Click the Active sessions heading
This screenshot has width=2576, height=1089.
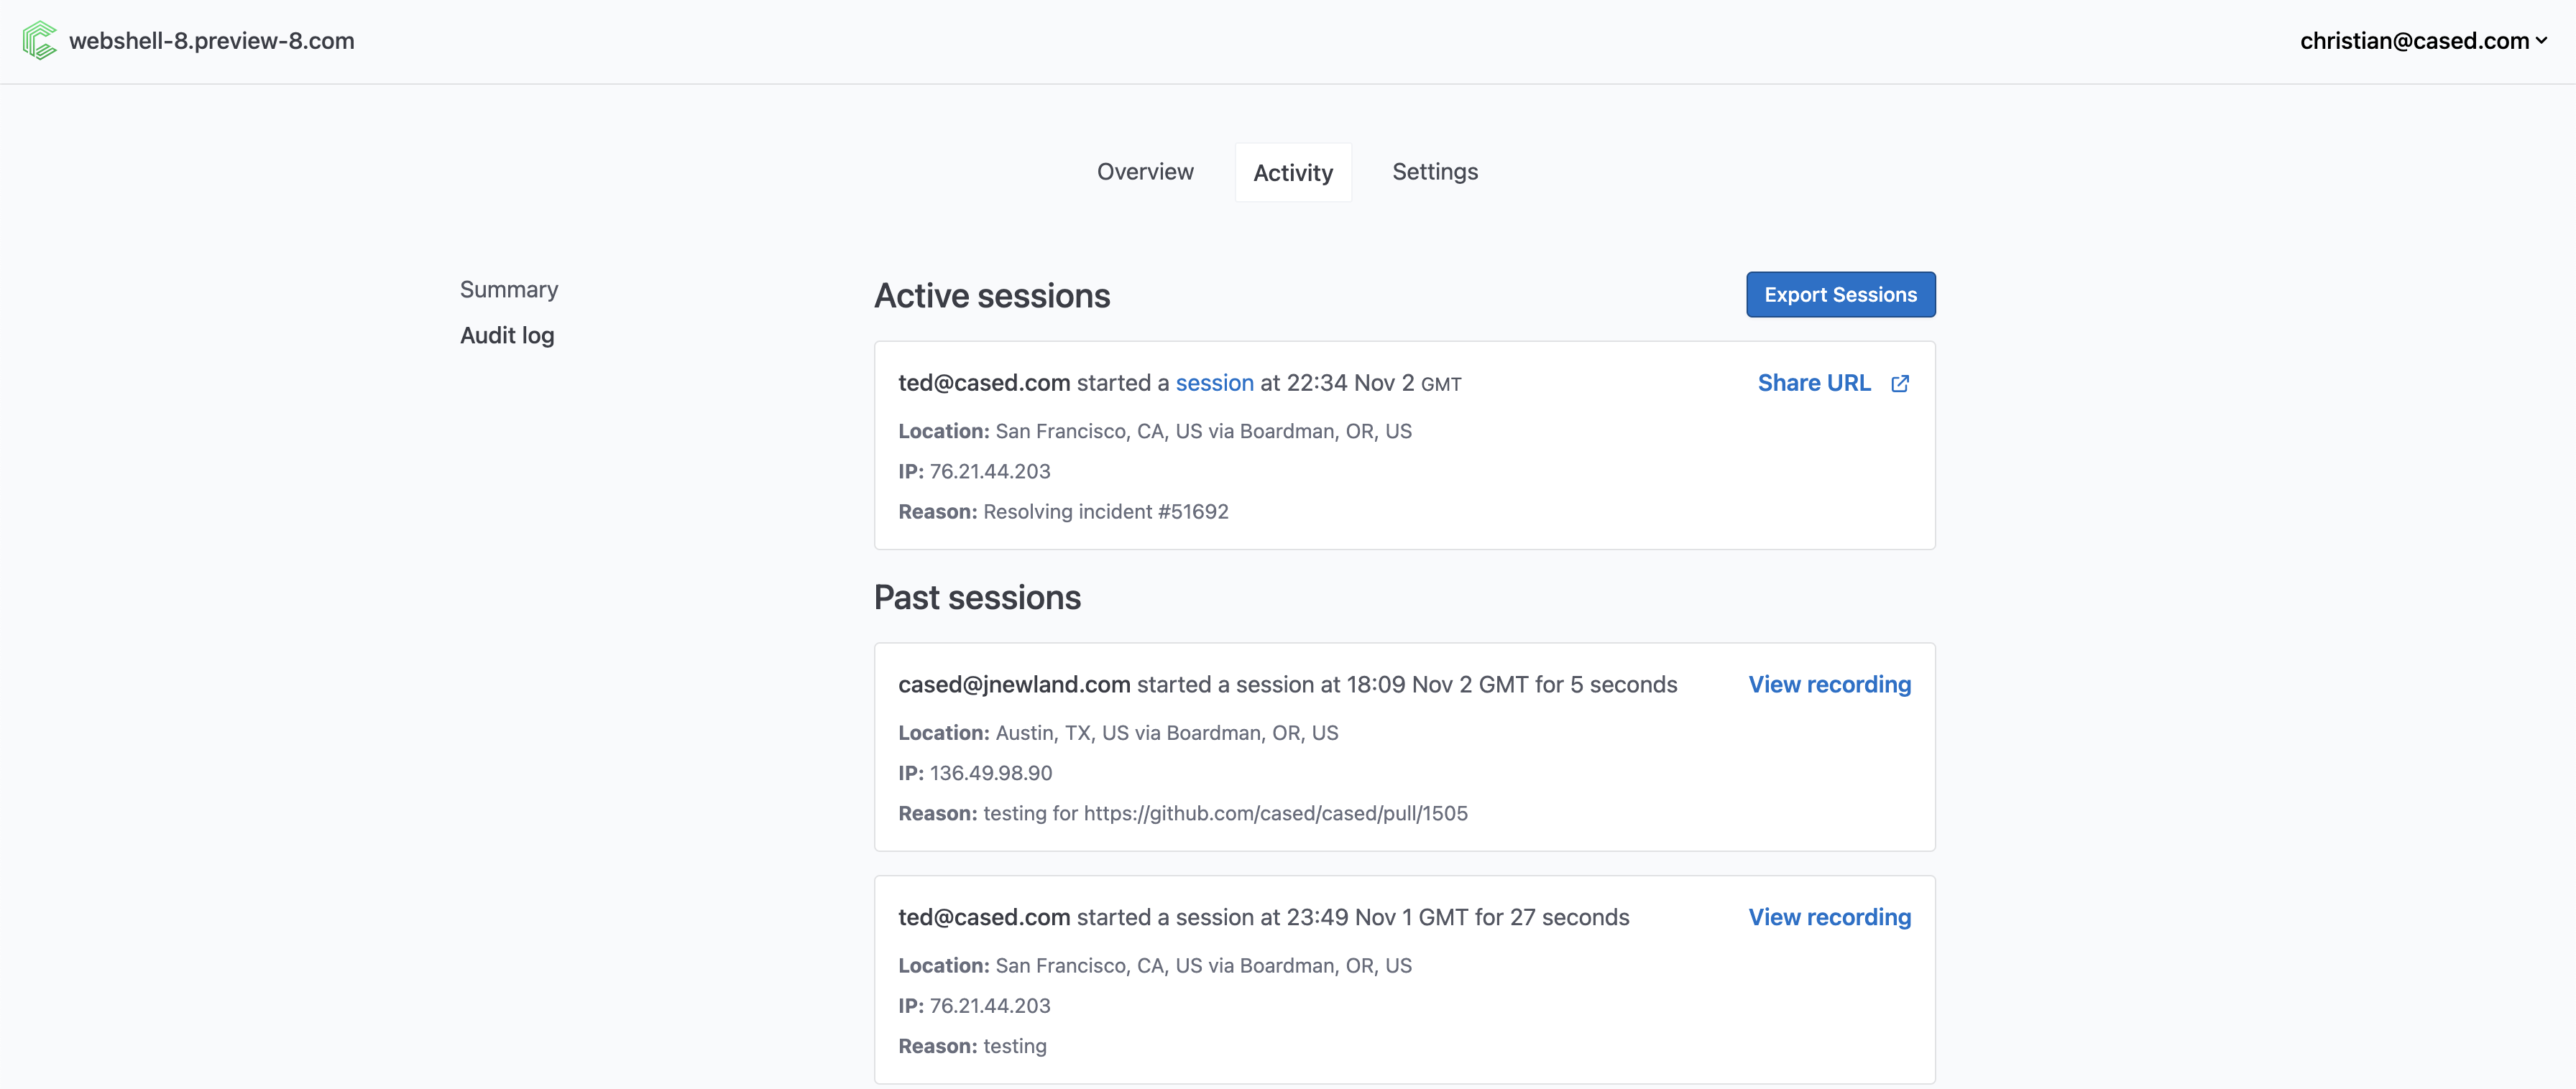[991, 296]
